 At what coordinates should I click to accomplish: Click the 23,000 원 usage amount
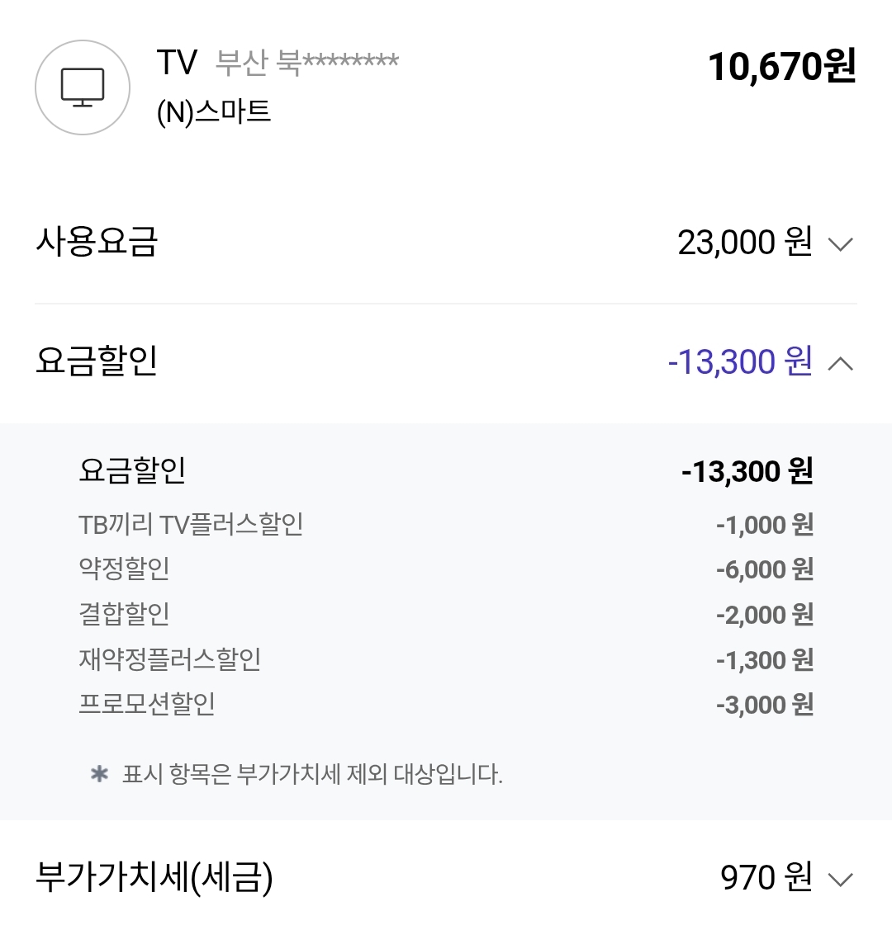(745, 242)
